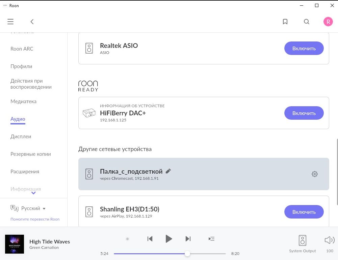Open the hamburger navigation menu
Viewport: 338px width, 260px height.
[10, 22]
